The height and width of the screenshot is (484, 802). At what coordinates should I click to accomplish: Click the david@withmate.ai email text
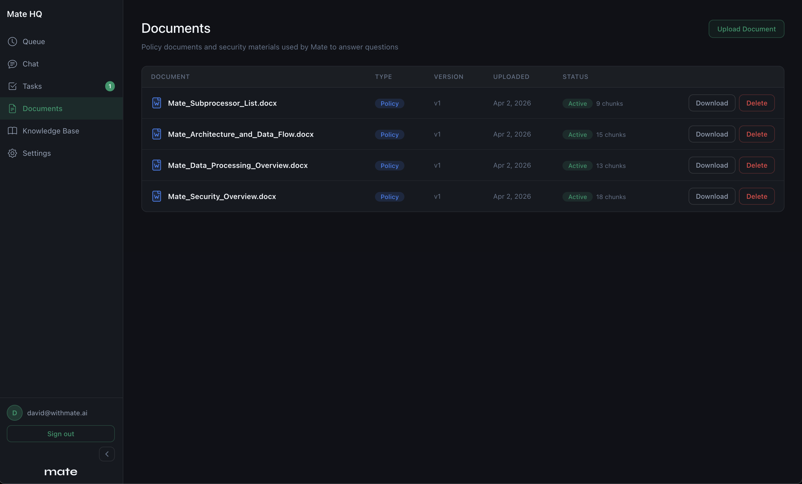click(x=57, y=413)
